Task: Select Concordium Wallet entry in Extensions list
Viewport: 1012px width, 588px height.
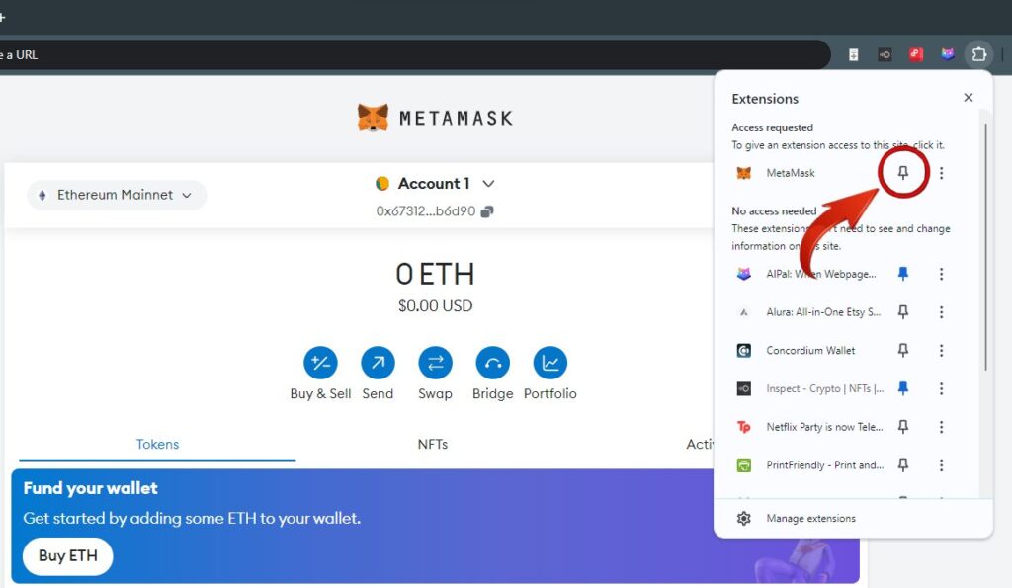Action: click(x=810, y=350)
